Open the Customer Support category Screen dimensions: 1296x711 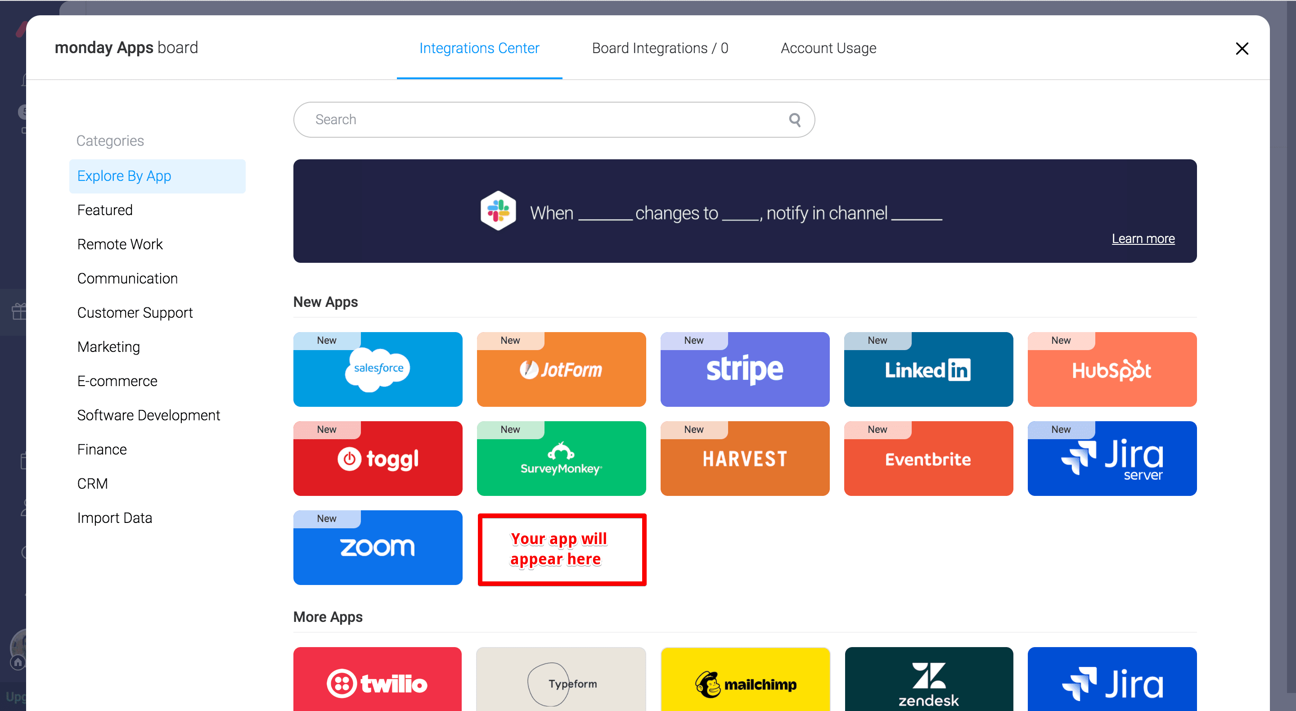click(135, 312)
